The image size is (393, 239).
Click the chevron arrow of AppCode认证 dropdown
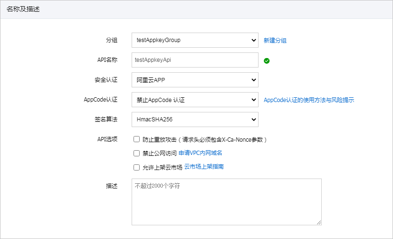pyautogui.click(x=254, y=100)
